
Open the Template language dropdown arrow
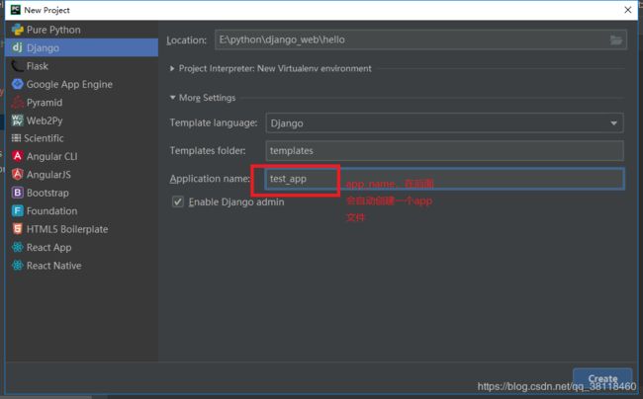613,123
